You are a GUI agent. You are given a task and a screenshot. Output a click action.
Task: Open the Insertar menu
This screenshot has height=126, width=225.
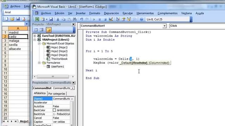[81, 13]
